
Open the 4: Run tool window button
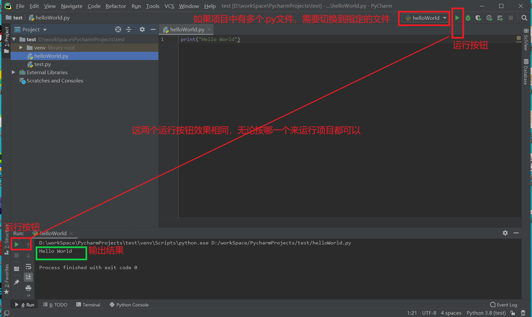pyautogui.click(x=25, y=305)
